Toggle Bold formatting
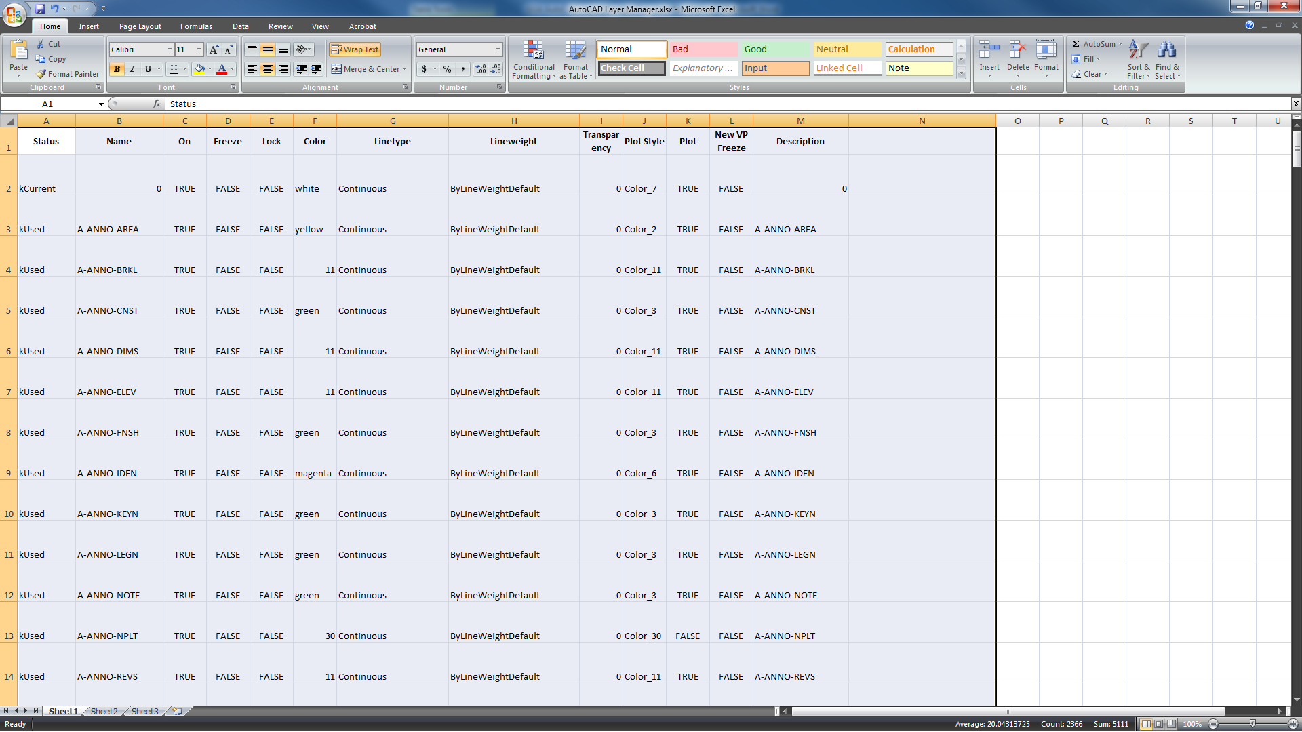 (x=117, y=69)
